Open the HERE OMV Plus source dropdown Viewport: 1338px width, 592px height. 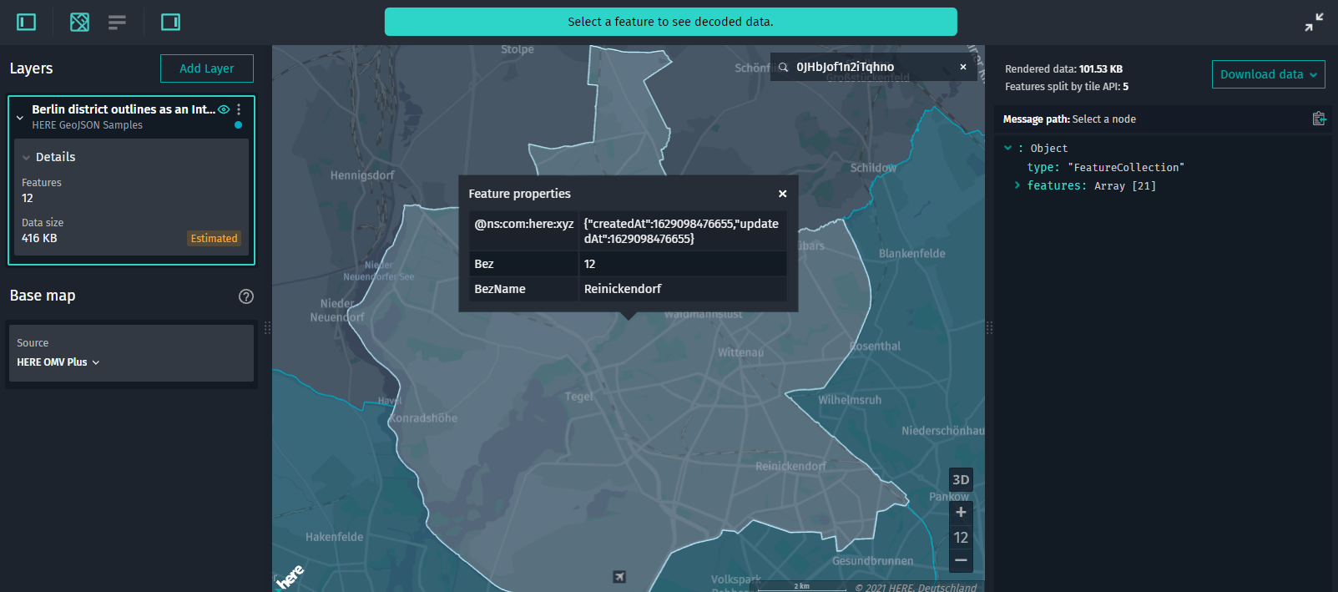(58, 362)
